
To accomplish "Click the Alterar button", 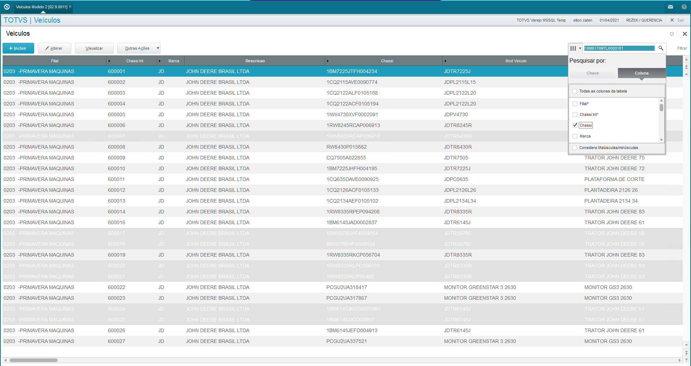I will [54, 48].
